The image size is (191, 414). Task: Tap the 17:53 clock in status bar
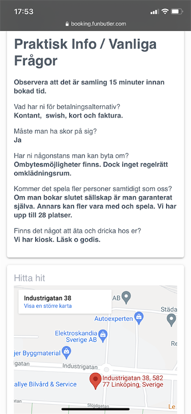click(x=24, y=12)
